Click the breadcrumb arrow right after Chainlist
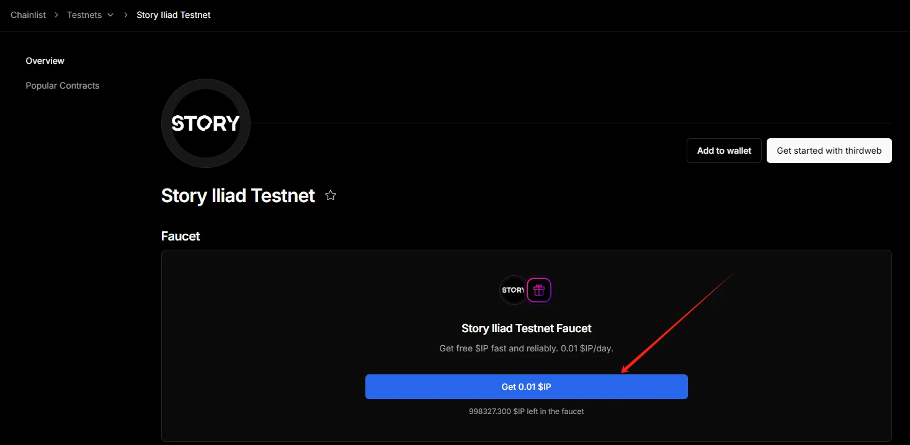This screenshot has width=910, height=445. pyautogui.click(x=56, y=15)
